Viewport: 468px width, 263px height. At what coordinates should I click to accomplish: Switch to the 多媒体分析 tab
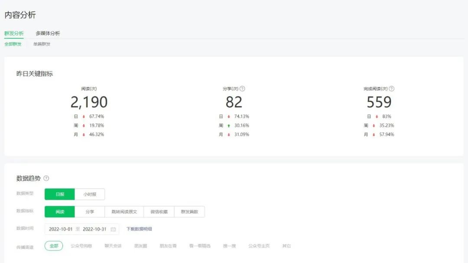tap(48, 33)
